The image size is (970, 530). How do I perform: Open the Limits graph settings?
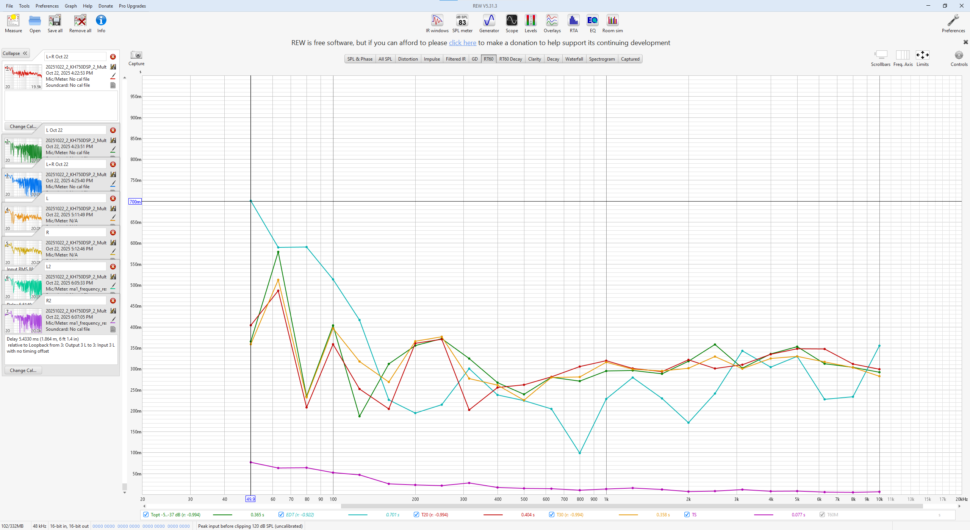[922, 56]
